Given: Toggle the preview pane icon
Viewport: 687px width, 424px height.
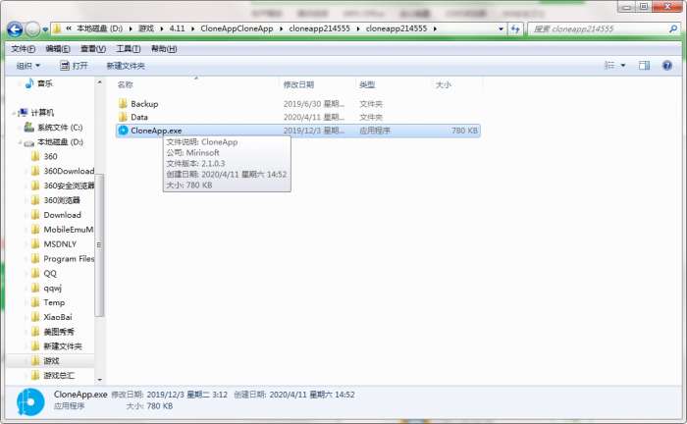Looking at the screenshot, I should 644,65.
